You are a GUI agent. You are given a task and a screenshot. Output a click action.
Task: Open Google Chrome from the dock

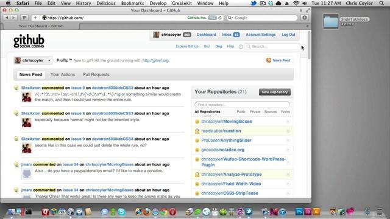164,212
